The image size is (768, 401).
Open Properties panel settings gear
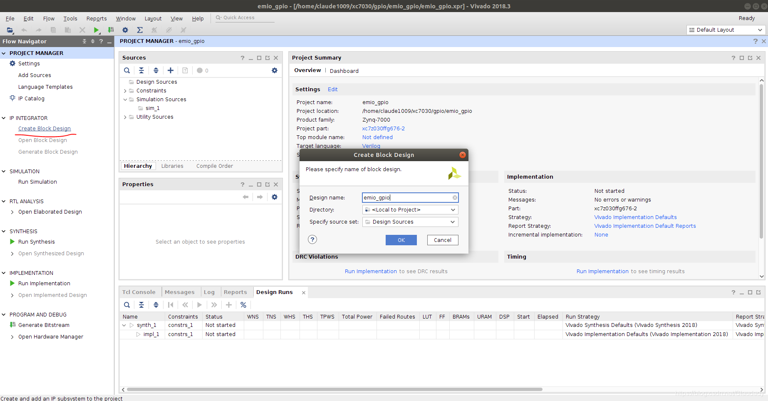coord(275,197)
